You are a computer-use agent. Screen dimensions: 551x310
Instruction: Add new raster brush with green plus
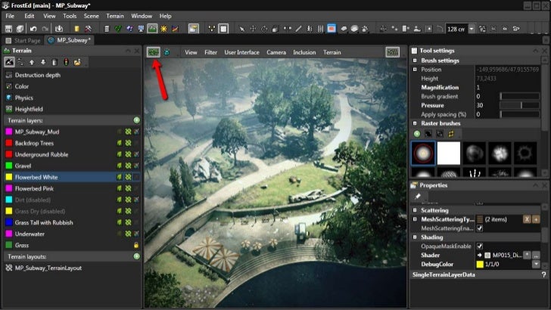click(x=417, y=134)
